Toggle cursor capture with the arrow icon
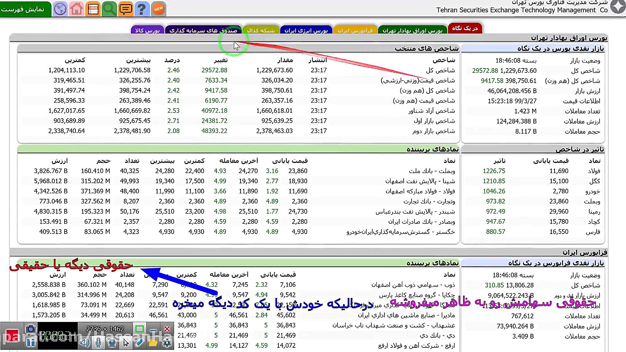 (126, 343)
